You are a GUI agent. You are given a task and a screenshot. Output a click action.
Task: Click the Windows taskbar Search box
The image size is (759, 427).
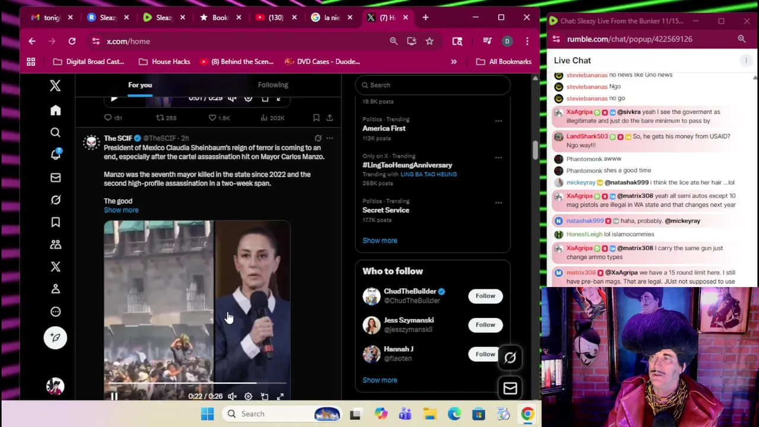tap(283, 413)
